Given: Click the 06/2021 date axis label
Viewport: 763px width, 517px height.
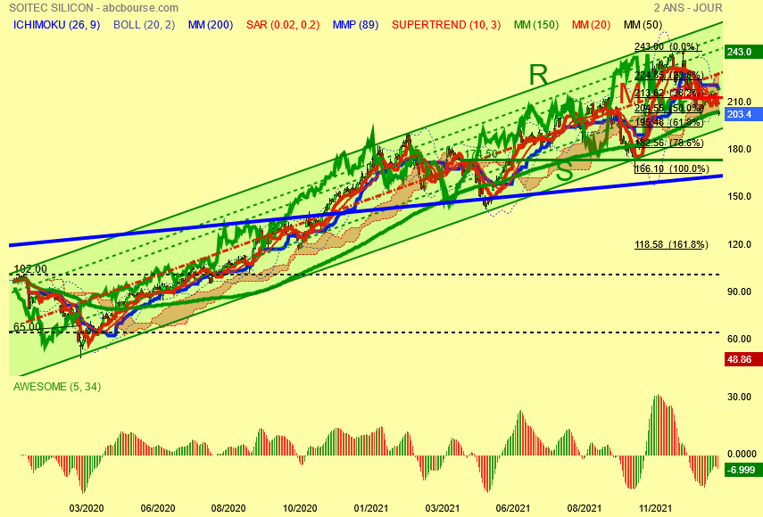Looking at the screenshot, I should [x=513, y=508].
